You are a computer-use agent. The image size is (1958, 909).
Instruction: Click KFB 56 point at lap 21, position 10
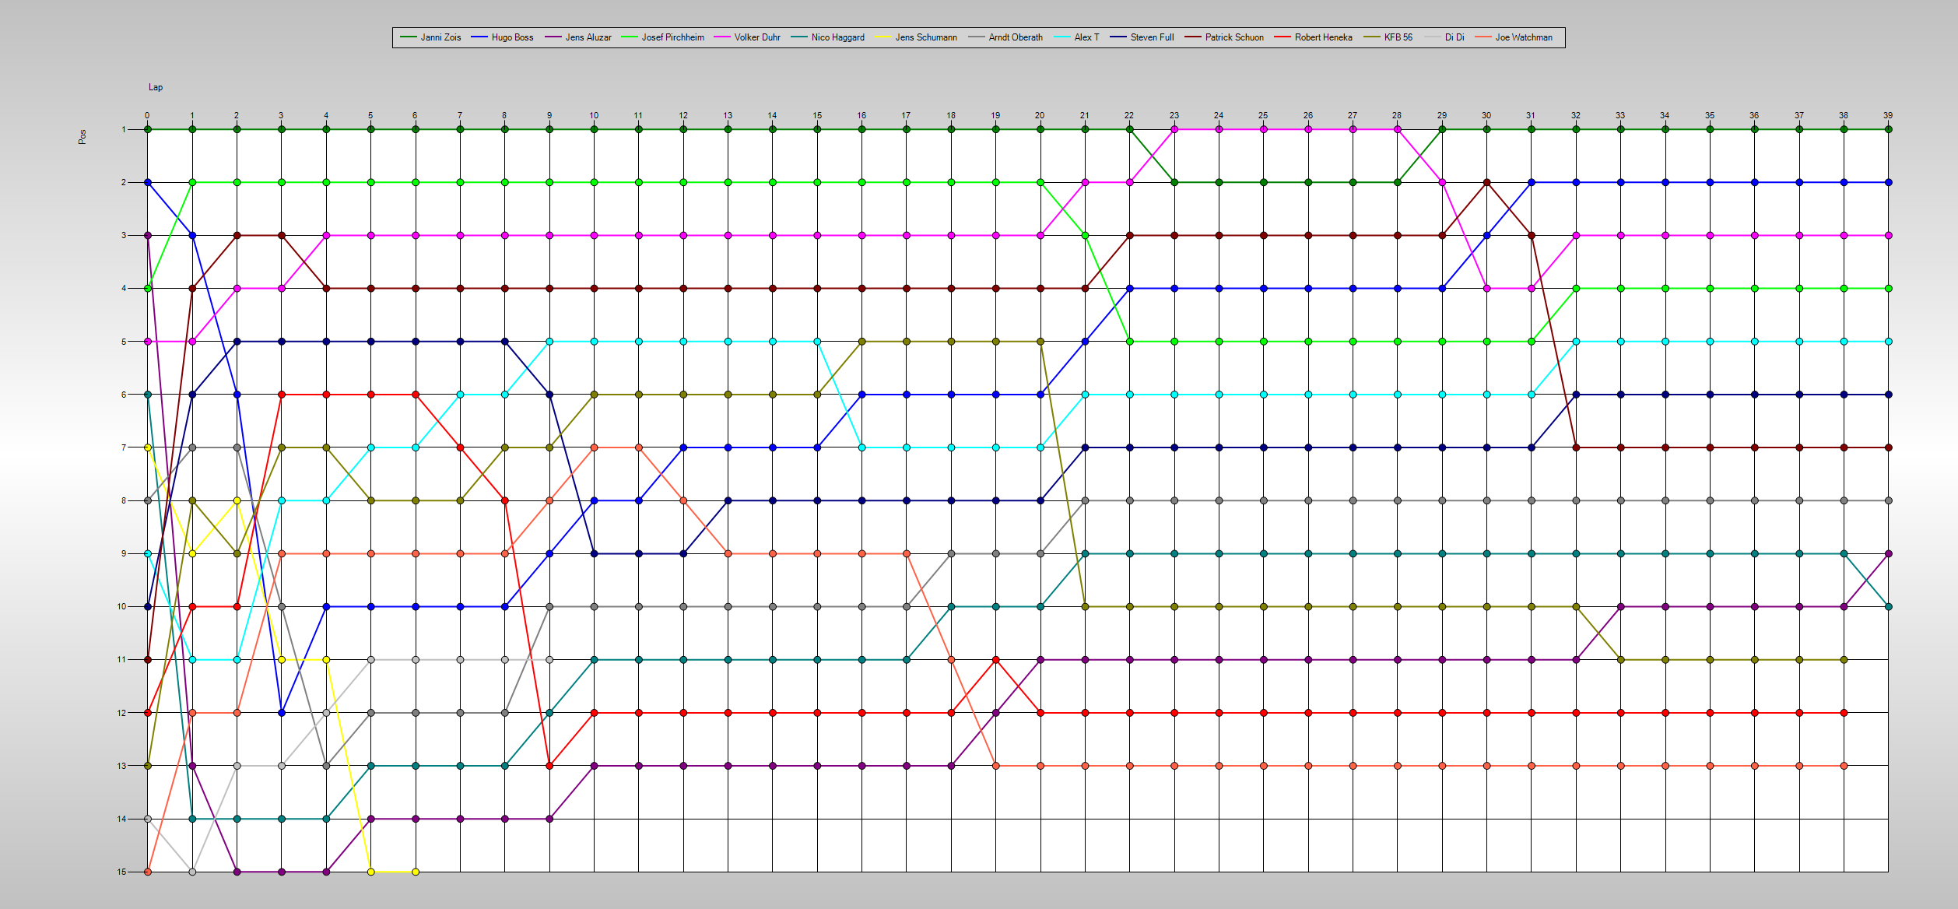(1086, 606)
